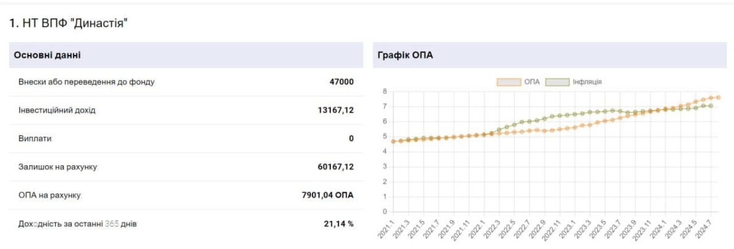Click the 'Внески або переведення до фонду' row label
This screenshot has height=249, width=734.
pyautogui.click(x=86, y=82)
